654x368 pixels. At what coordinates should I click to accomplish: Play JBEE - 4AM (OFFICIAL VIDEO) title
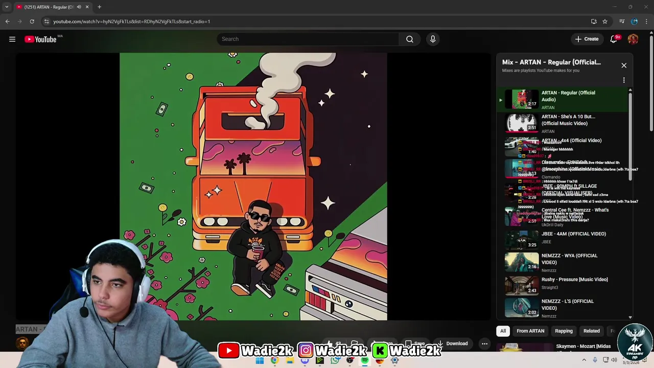click(574, 234)
